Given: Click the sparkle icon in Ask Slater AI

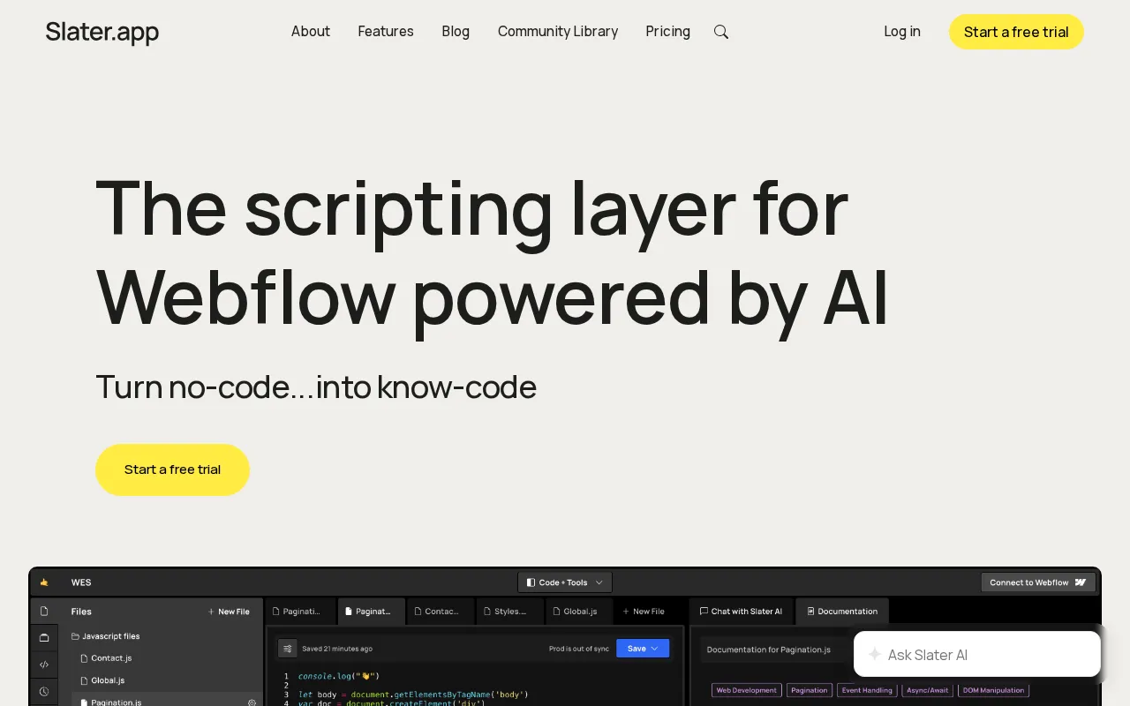Looking at the screenshot, I should point(874,655).
